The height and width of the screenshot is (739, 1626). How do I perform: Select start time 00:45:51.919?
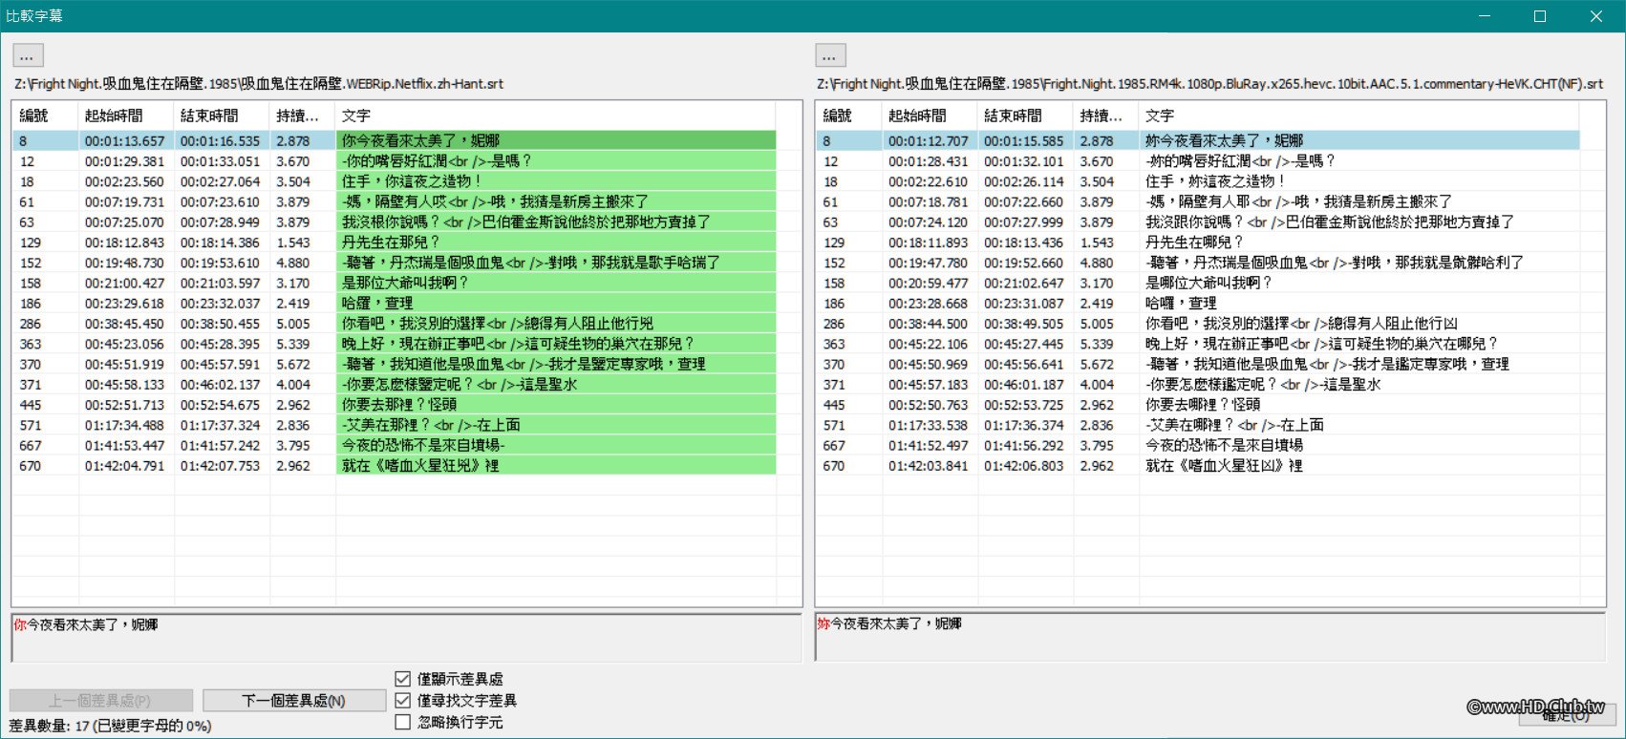[x=124, y=365]
